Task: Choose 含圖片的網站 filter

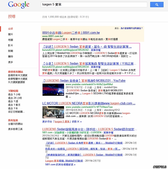Action: [x=15, y=124]
